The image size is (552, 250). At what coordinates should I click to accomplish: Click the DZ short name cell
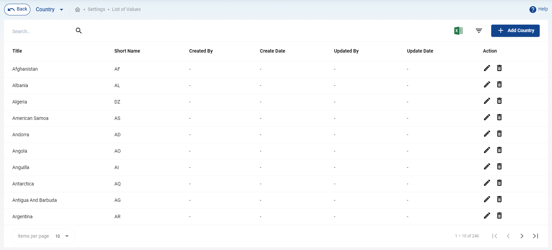[x=117, y=102]
